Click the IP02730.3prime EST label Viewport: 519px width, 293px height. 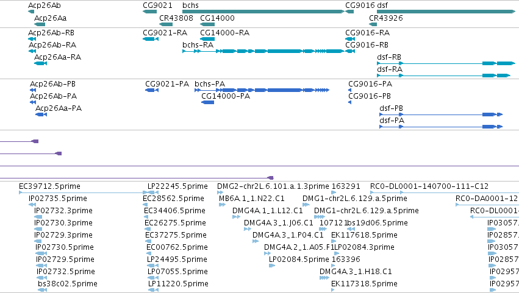[63, 223]
